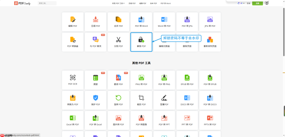Viewport: 285px width, 137px height.
Task: Open the PDF 转 JPG card icon
Action: (187, 19)
